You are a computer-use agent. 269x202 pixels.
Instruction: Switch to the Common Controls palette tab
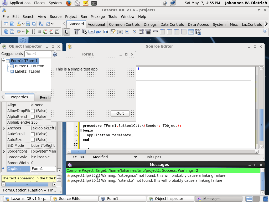coord(124,24)
